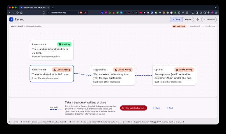Image resolution: width=226 pixels, height=134 pixels.
Task: Click the 'copied directly' legend entry
Action: 194,26
